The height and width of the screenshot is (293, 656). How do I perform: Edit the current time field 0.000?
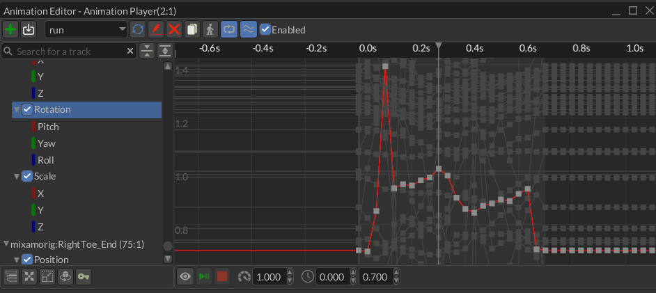[x=334, y=277]
